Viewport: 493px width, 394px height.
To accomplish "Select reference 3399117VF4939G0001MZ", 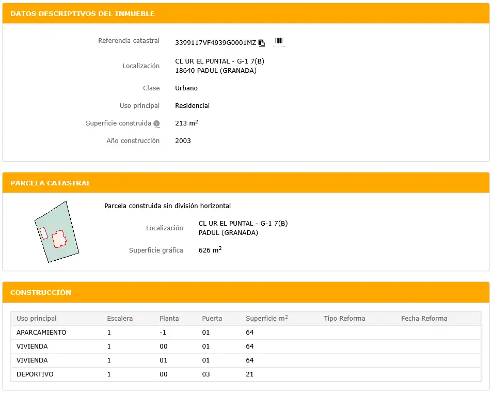I will point(216,43).
